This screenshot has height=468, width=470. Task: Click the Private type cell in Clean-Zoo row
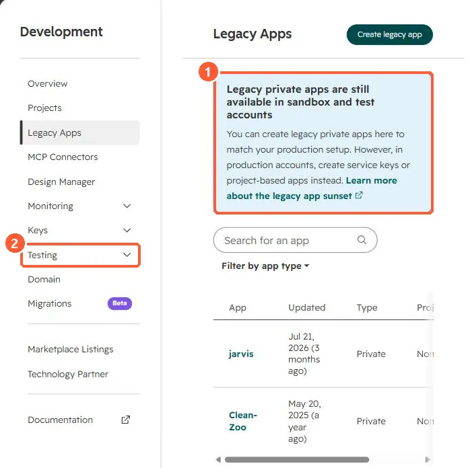coord(371,422)
